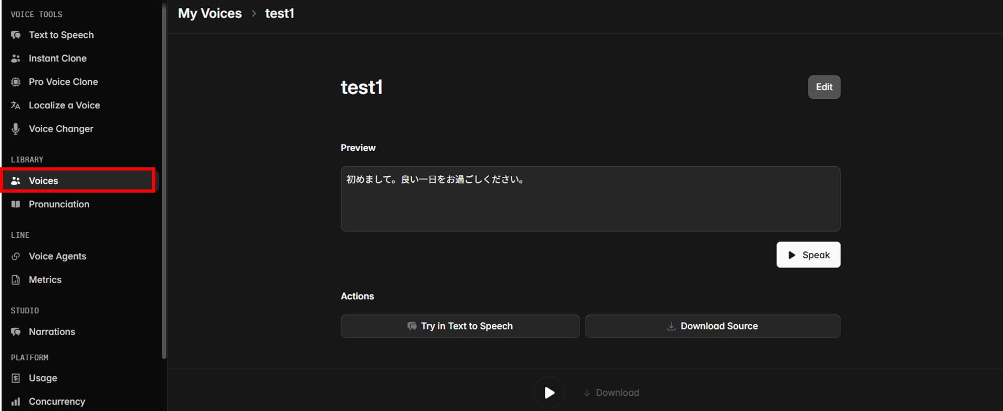Select the Pro Voice Clone chip icon
This screenshot has width=1003, height=411.
pos(16,82)
